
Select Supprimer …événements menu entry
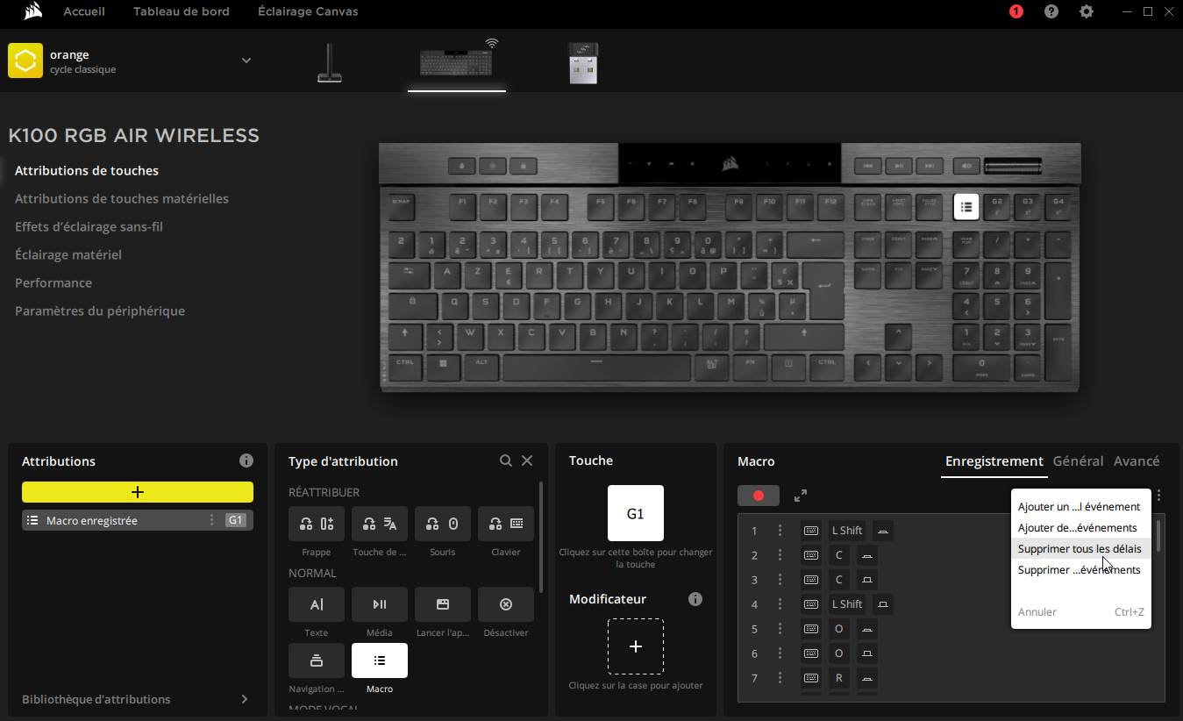pos(1080,569)
